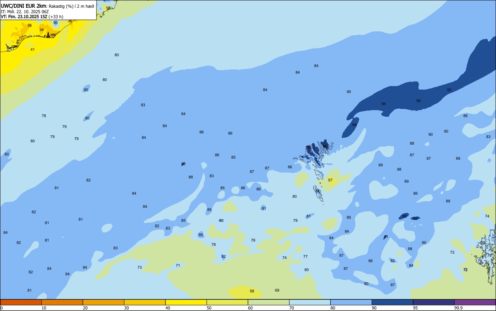Click the 10–20 orange legend color box
Viewport: 496px width, 311px height.
pos(62,302)
